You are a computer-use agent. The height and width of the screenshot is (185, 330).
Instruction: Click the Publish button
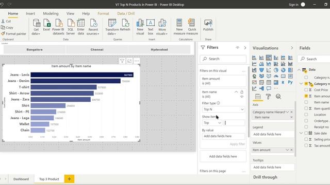pyautogui.click(x=208, y=25)
